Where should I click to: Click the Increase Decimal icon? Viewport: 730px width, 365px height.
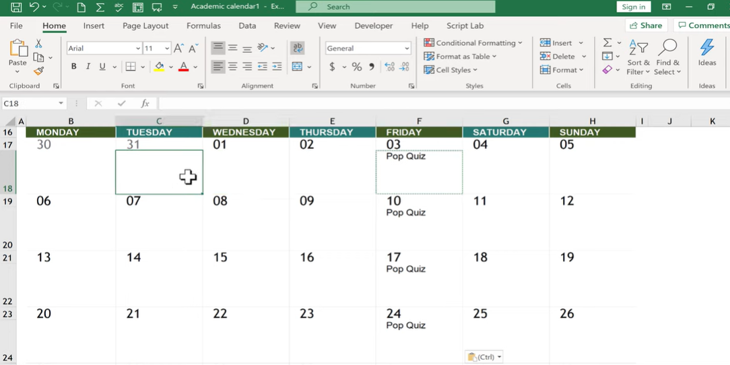[x=390, y=67]
